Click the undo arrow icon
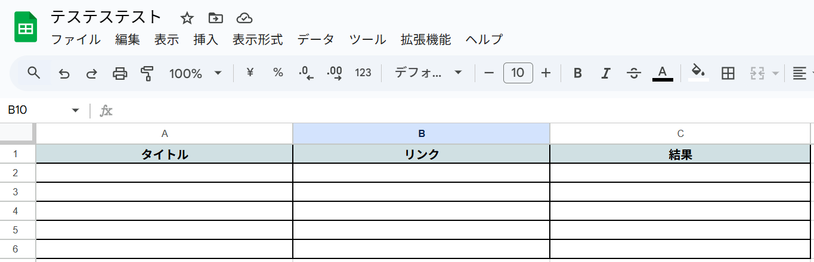 64,73
